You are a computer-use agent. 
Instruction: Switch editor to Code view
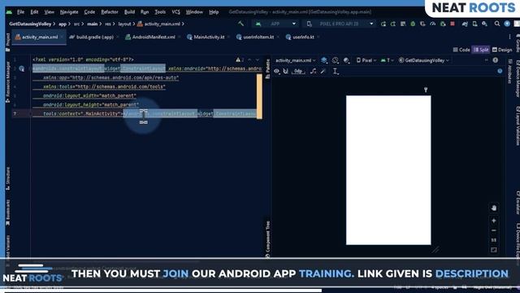click(x=461, y=50)
